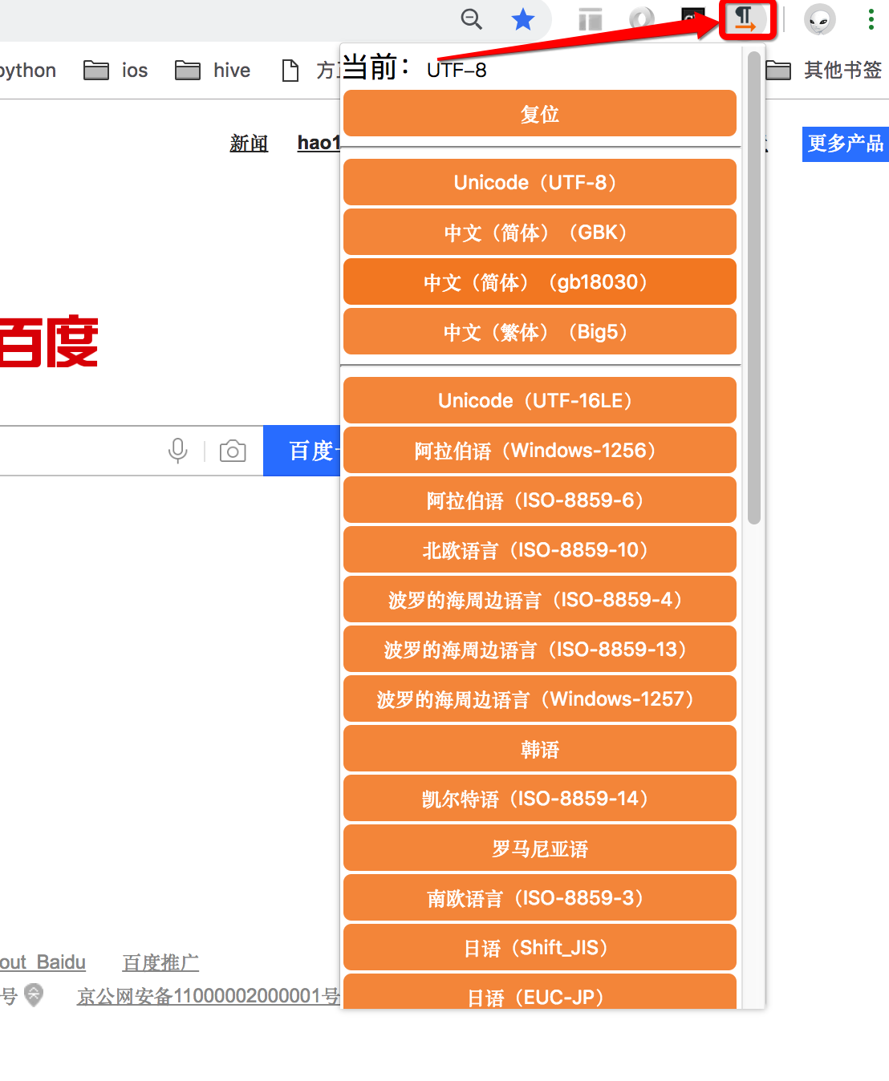Click the popup vertical scrollbar thumb
The image size is (889, 1081).
[x=753, y=288]
